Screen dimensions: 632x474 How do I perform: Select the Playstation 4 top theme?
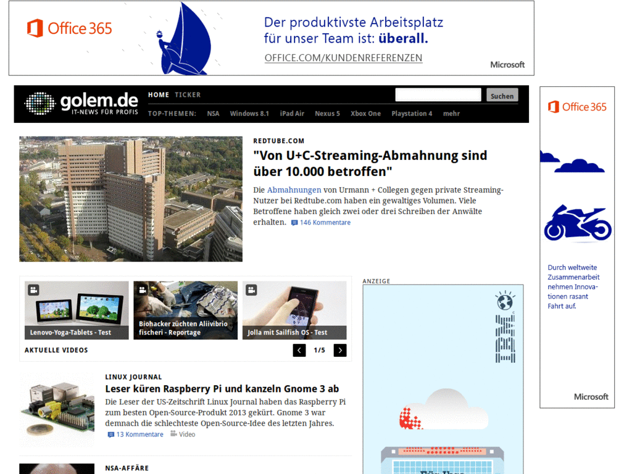point(412,114)
